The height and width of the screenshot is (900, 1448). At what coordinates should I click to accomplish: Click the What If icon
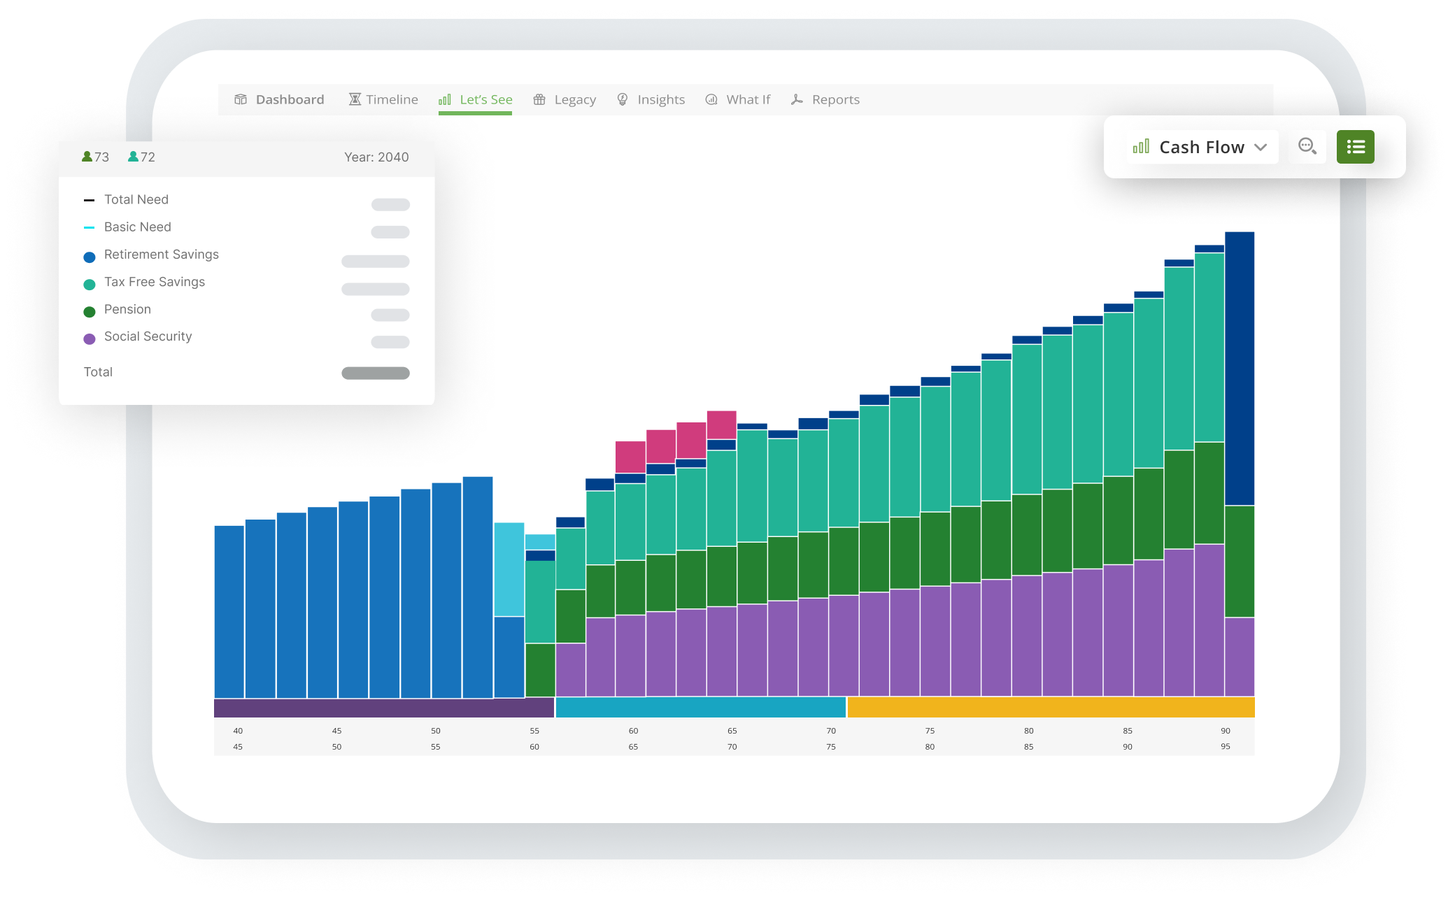(x=711, y=99)
